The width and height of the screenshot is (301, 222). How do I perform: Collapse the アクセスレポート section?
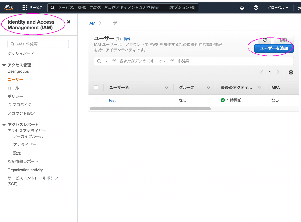4,125
